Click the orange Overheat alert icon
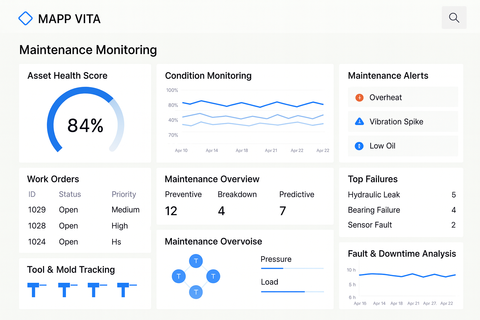The width and height of the screenshot is (480, 320). click(359, 98)
